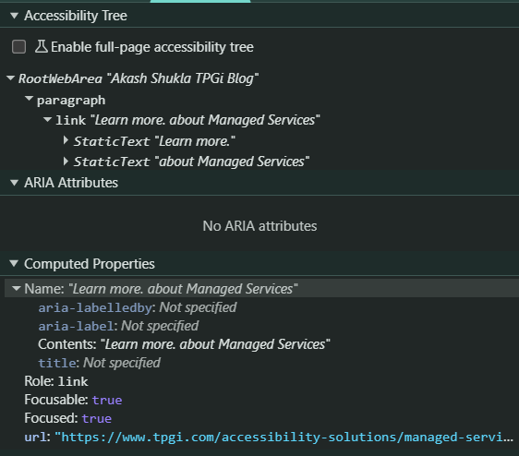Select the StaticText "Learn more." row text
This screenshot has height=456, width=519.
coord(154,141)
